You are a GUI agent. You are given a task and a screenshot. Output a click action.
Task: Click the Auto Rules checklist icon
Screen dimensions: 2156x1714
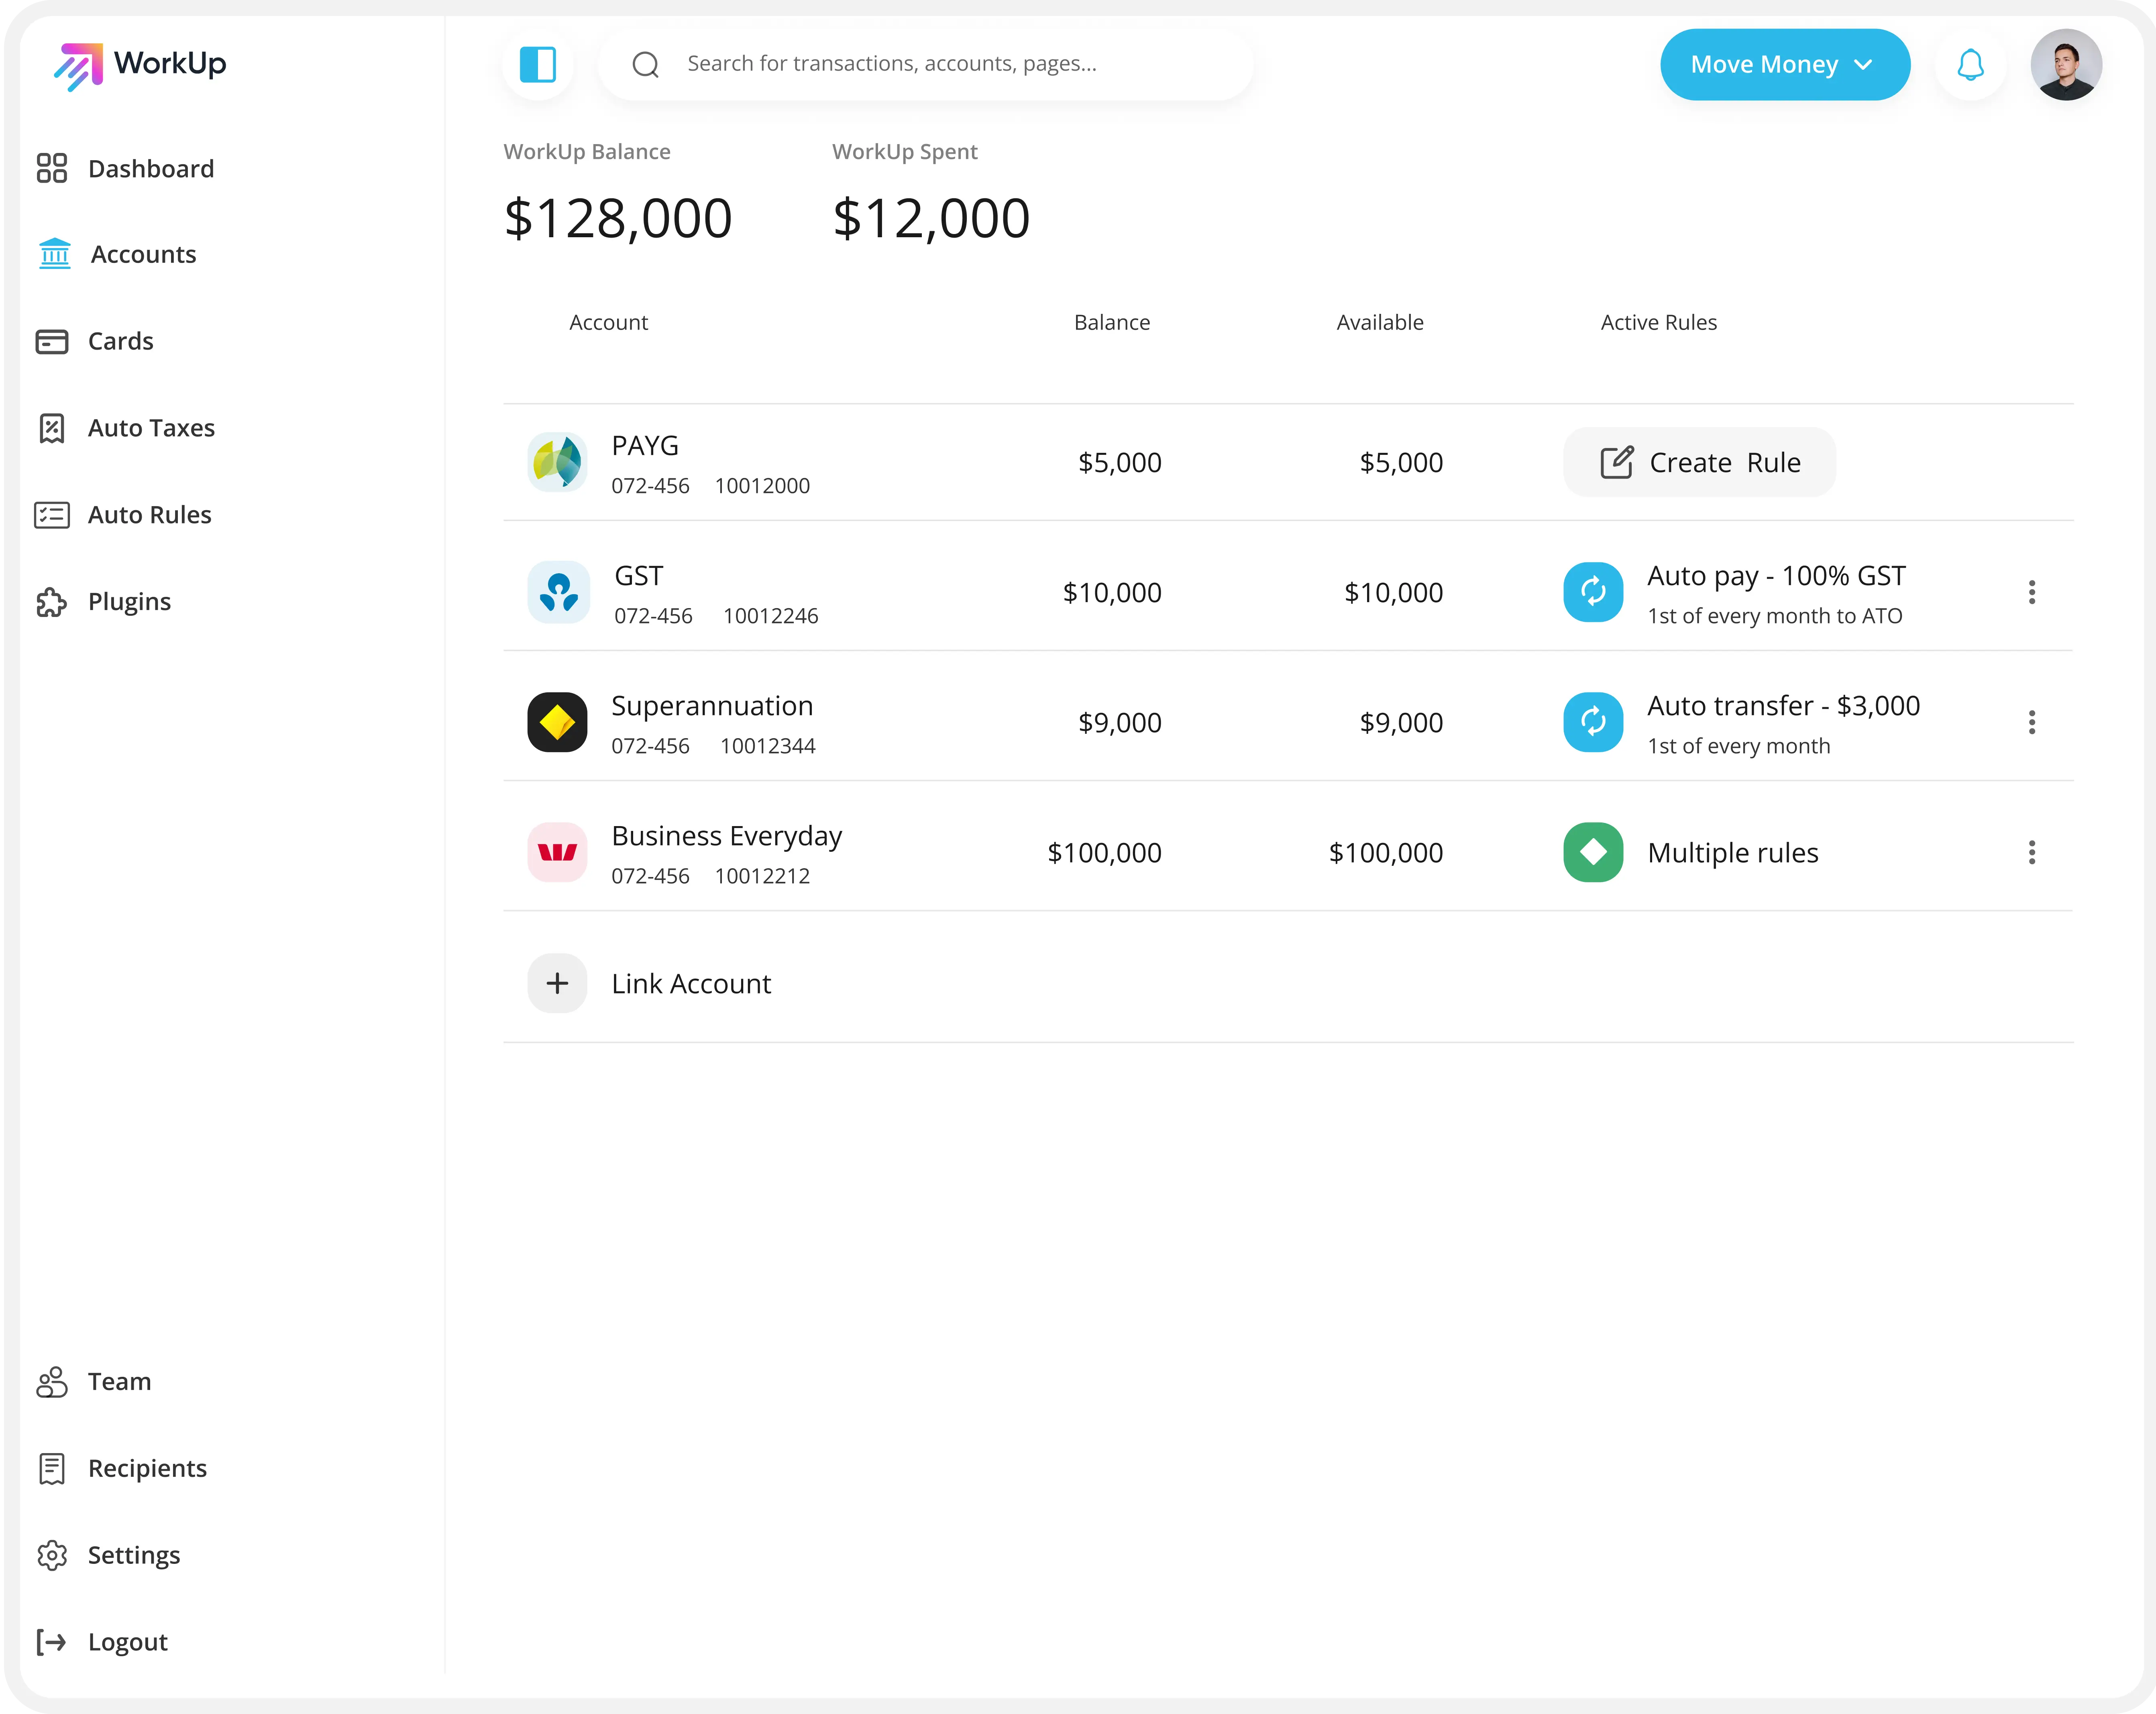52,515
